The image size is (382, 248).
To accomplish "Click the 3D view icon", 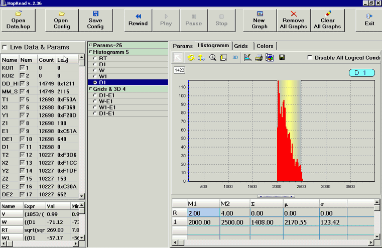I will coord(235,58).
